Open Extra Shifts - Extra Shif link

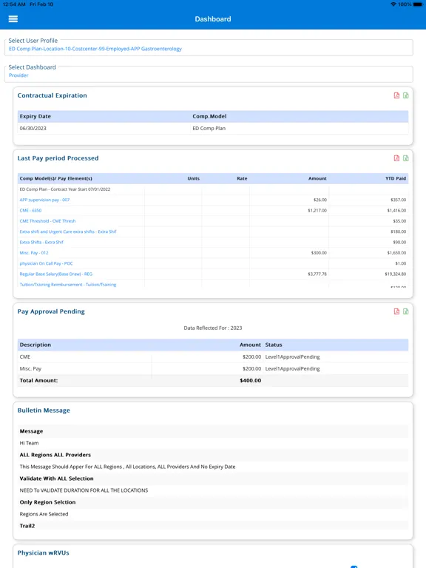(41, 242)
